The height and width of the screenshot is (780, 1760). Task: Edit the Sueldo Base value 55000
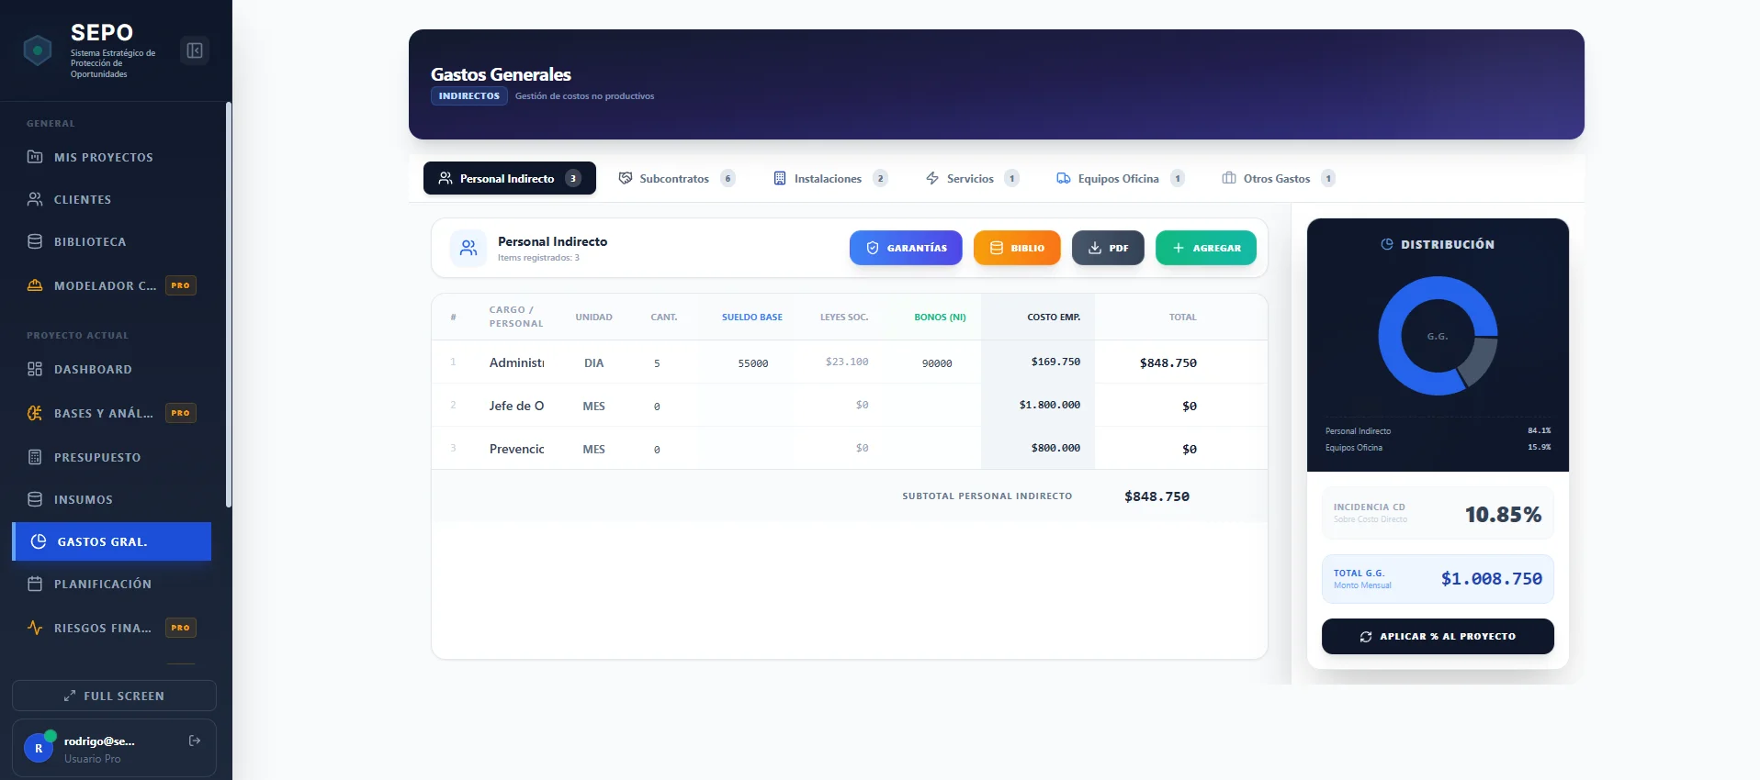click(x=752, y=363)
